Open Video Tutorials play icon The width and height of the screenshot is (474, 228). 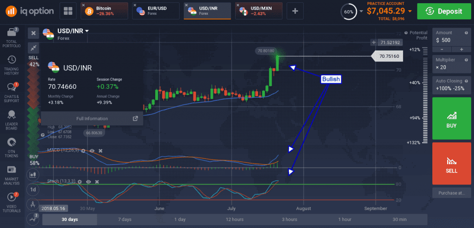12,197
